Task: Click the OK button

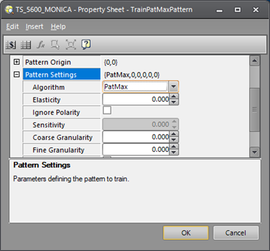Action: (186, 233)
